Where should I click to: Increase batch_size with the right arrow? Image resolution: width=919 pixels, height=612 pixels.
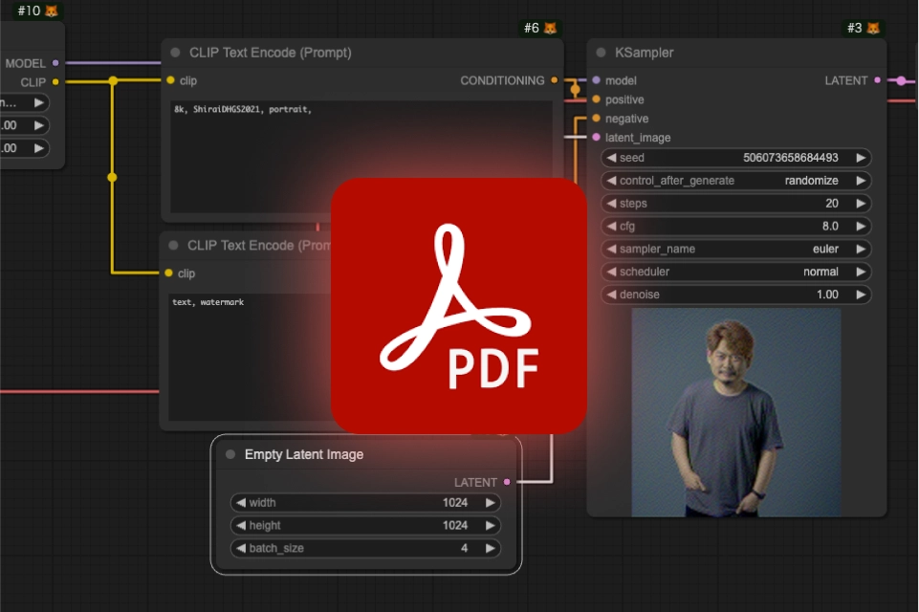[490, 548]
